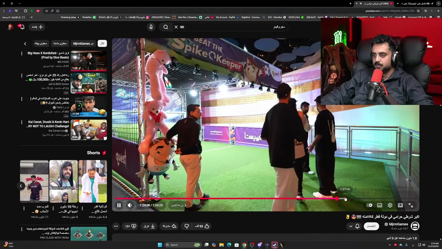Reload page with browser refresh icon
The height and width of the screenshot is (249, 442).
click(x=426, y=11)
